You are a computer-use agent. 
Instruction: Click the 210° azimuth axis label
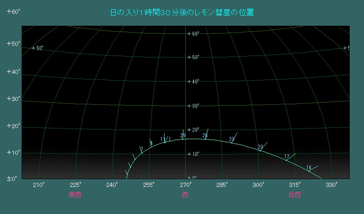(39, 185)
